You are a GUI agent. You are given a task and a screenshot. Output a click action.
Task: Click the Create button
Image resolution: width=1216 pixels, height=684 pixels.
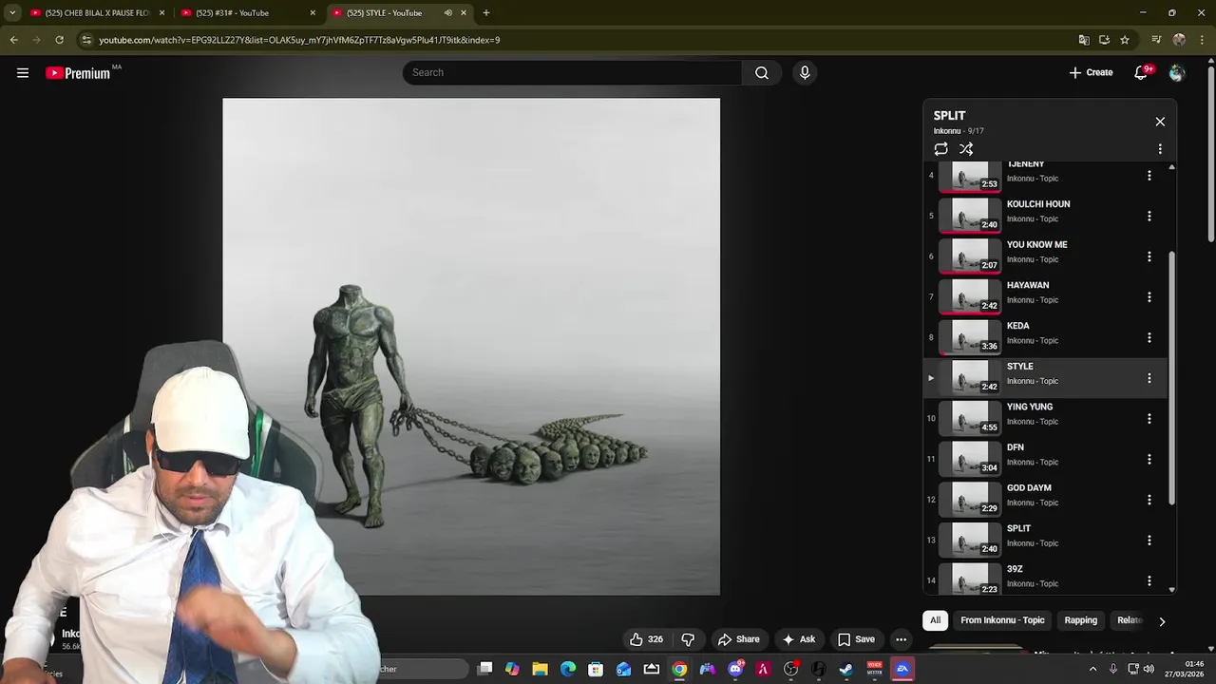(x=1091, y=73)
